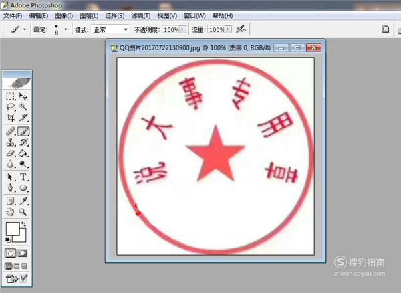The width and height of the screenshot is (401, 293).
Task: Open the 不透明度 opacity slider arrow
Action: [x=183, y=29]
